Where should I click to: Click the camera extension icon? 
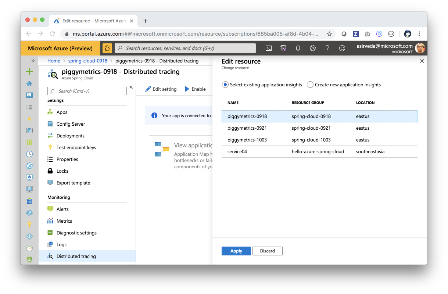coord(368,34)
